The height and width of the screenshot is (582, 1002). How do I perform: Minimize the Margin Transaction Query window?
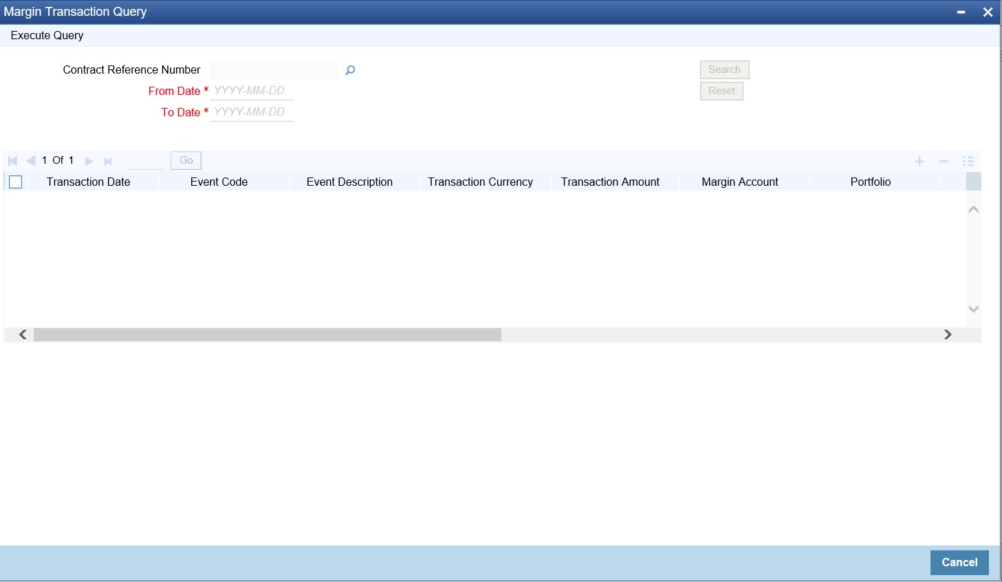(x=961, y=12)
